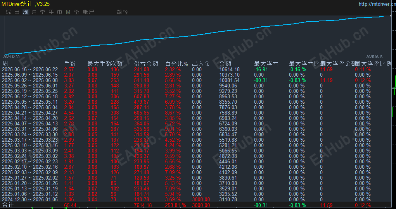Click the 2025.06.16 end date on chart
The height and width of the screenshot is (209, 396).
pos(375,56)
